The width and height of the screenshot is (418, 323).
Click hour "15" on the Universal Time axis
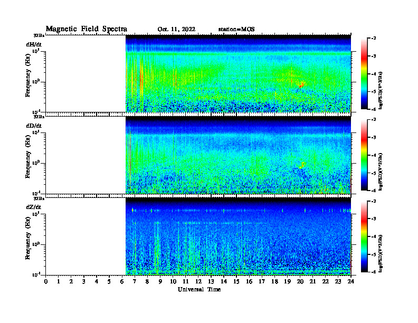coord(236,282)
